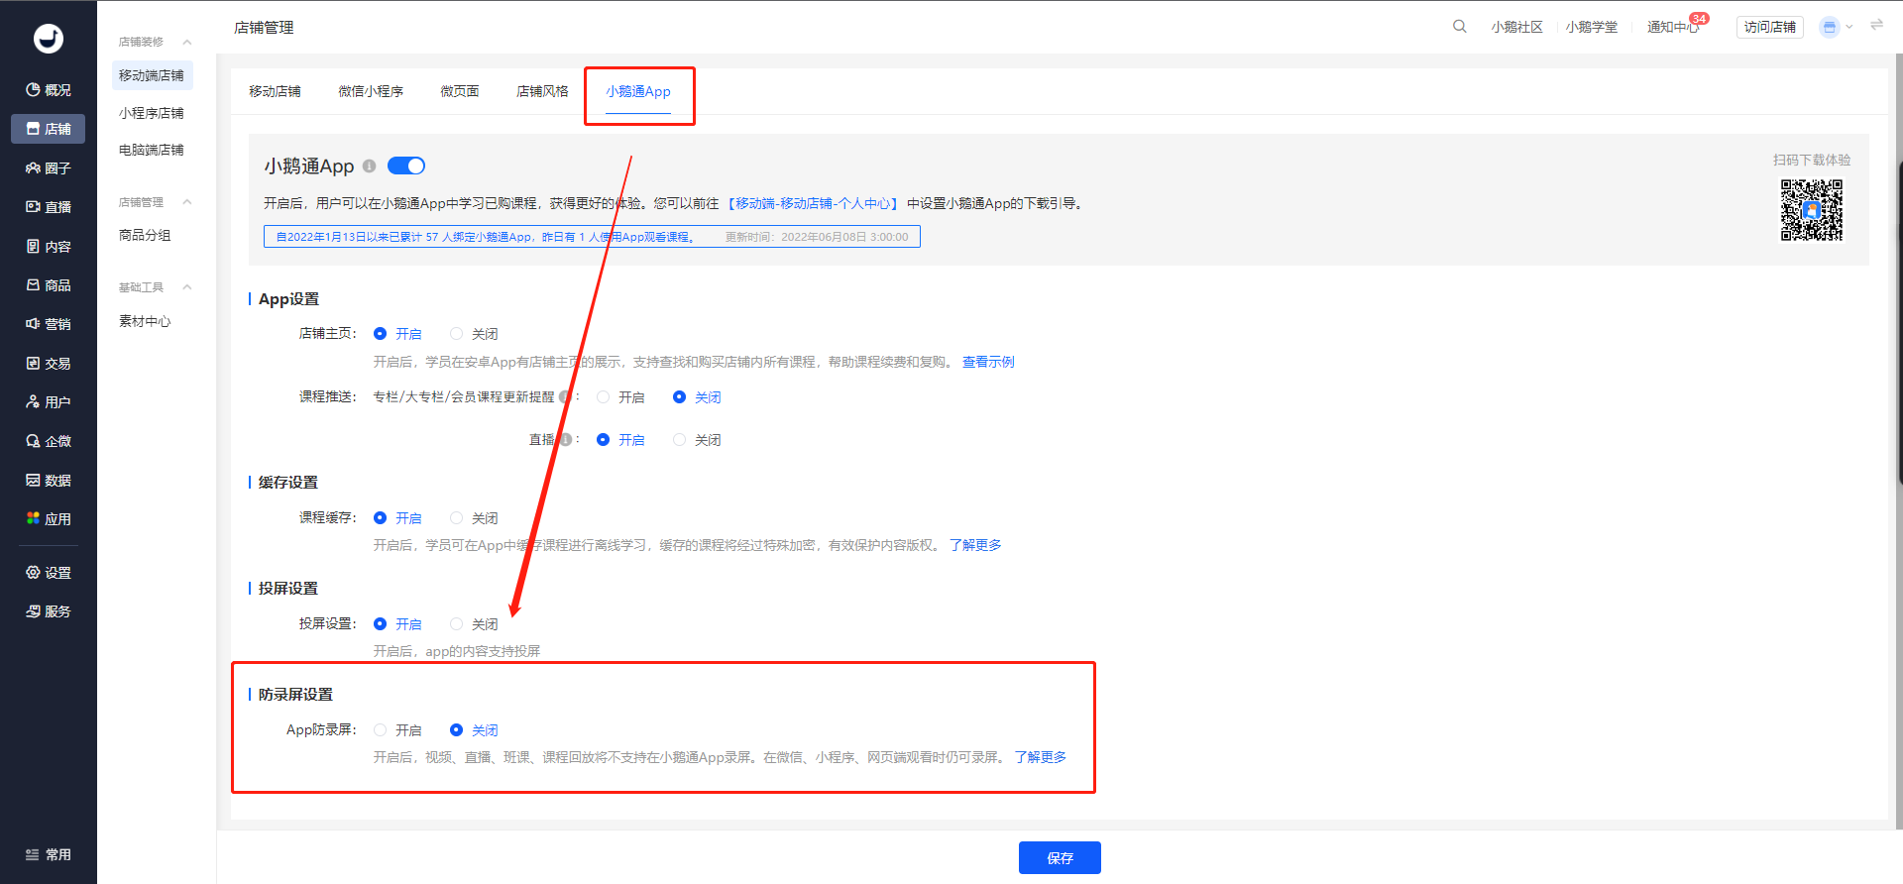Switch to the 微信小程序 tab

click(x=371, y=91)
